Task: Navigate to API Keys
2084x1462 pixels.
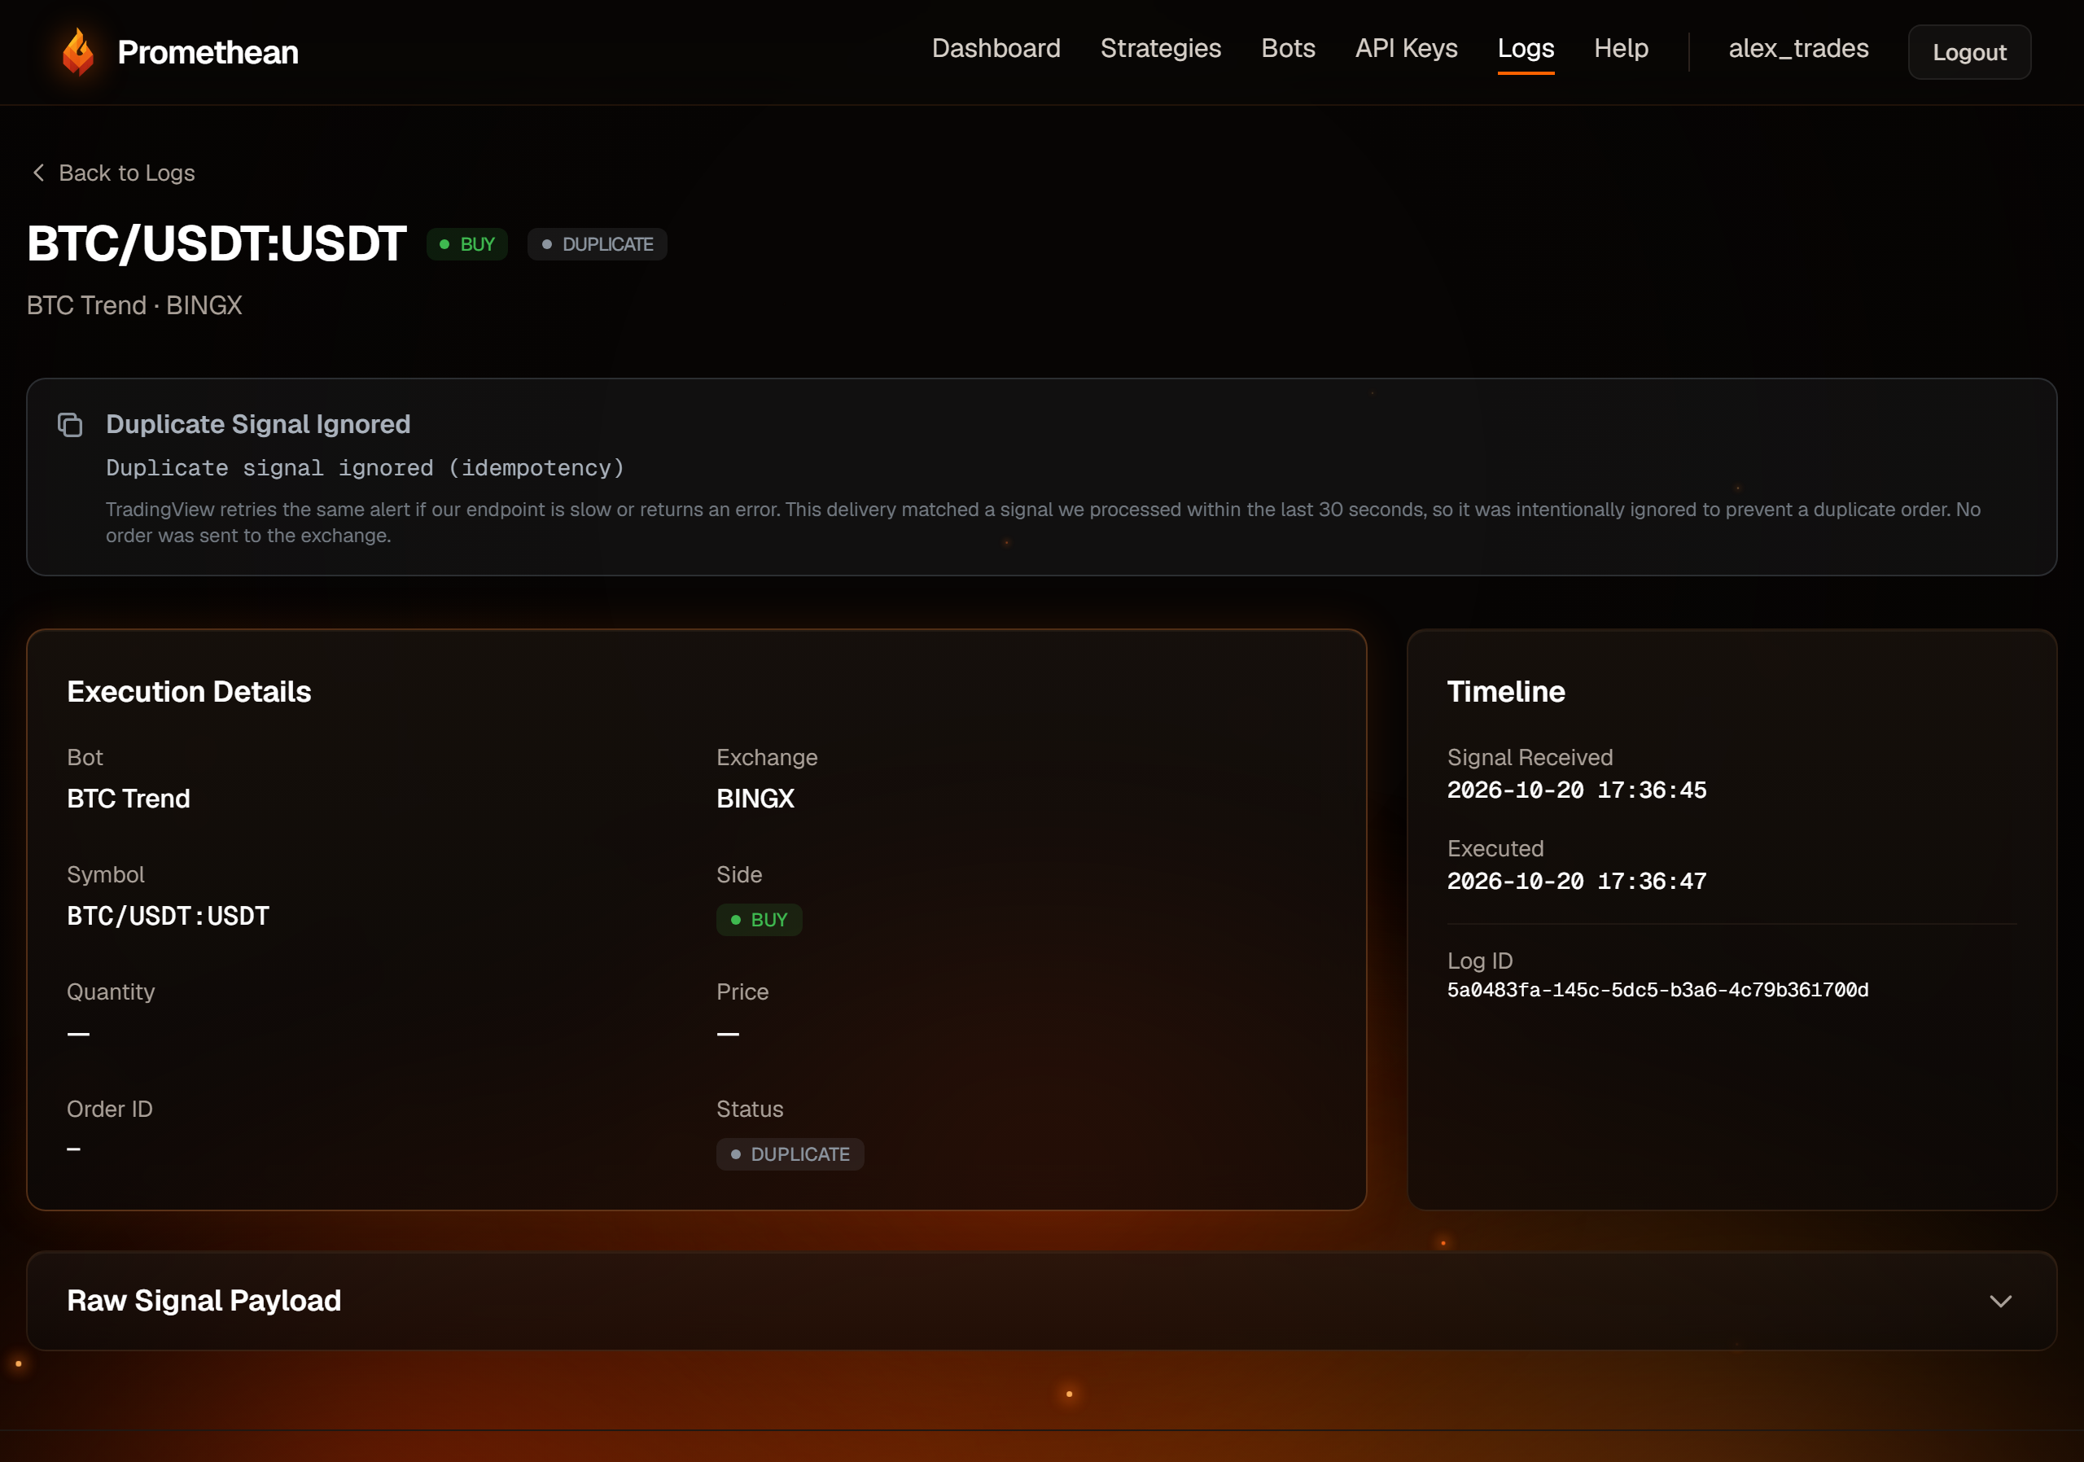Action: [x=1406, y=48]
